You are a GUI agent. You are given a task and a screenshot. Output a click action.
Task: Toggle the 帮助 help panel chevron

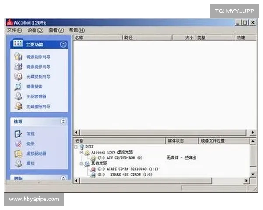click(63, 178)
